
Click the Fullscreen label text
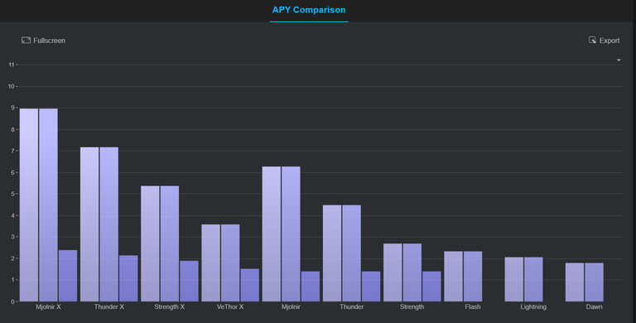pos(49,41)
